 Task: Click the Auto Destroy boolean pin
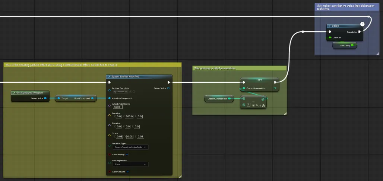click(x=110, y=155)
